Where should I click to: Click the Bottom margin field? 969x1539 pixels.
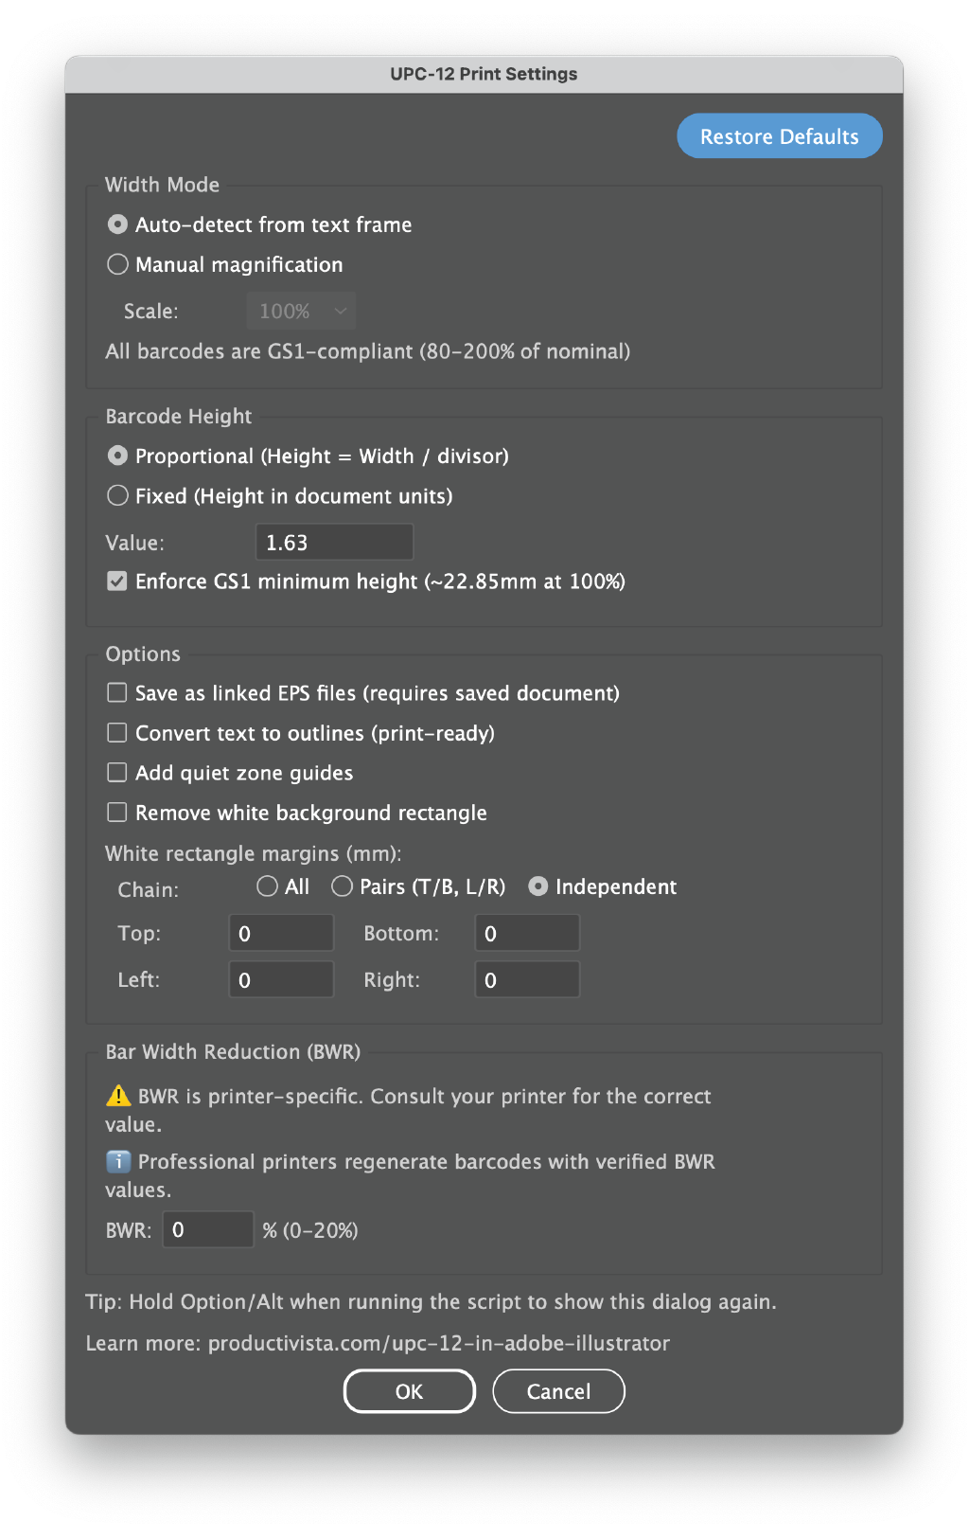(527, 933)
